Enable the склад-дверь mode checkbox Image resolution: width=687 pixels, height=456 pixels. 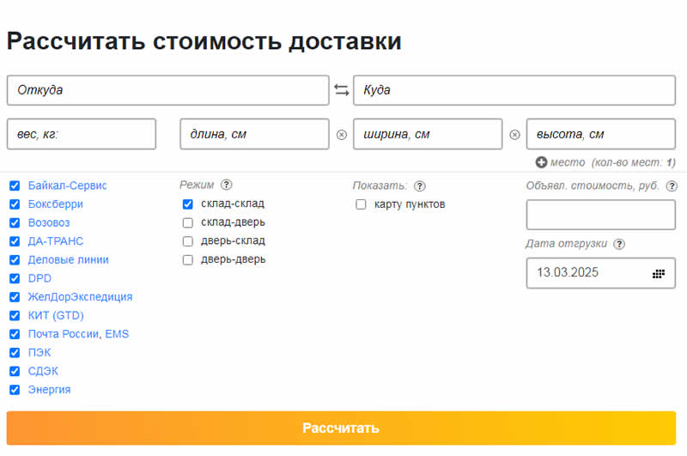point(187,223)
